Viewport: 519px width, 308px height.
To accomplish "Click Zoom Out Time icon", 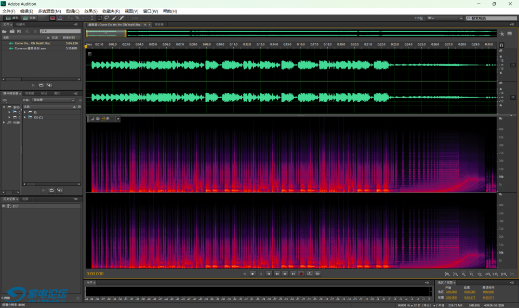I will (471, 274).
